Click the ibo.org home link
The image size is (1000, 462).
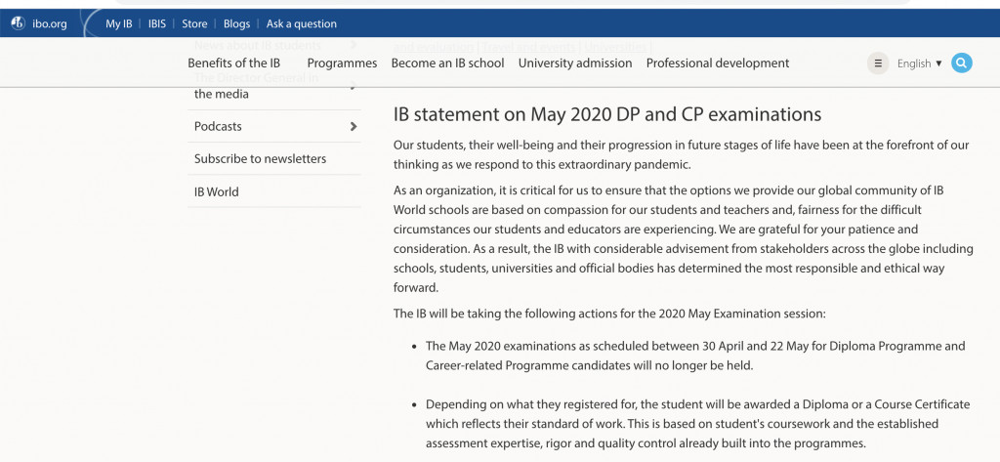click(x=51, y=23)
